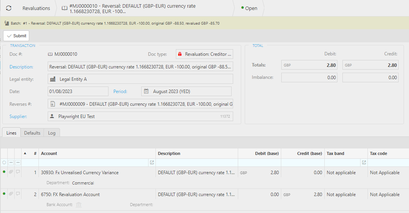Viewport: 409px width, 213px height.
Task: Click the journal book icon in the breadcrumb
Action: pyautogui.click(x=64, y=8)
